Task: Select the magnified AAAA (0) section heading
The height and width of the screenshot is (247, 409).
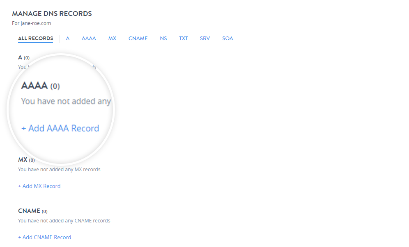Action: click(40, 86)
